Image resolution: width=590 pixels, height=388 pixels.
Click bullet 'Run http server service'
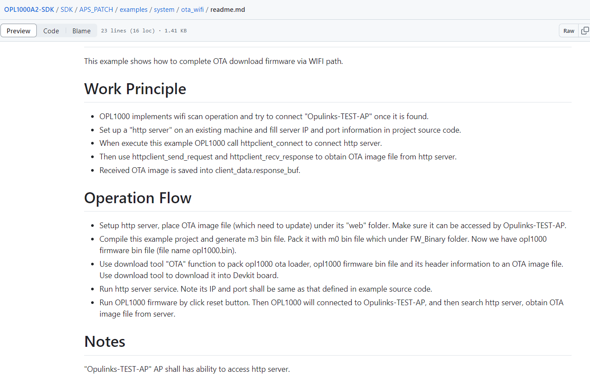point(266,289)
